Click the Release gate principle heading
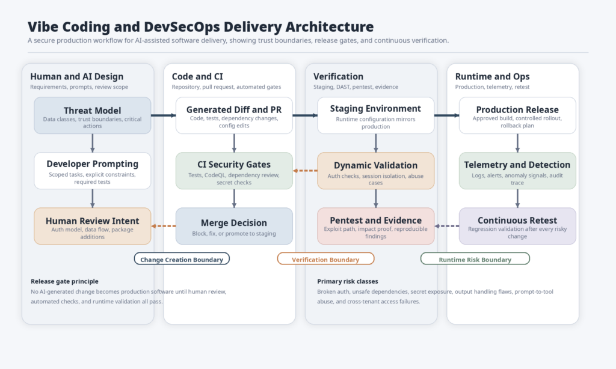 pyautogui.click(x=64, y=281)
